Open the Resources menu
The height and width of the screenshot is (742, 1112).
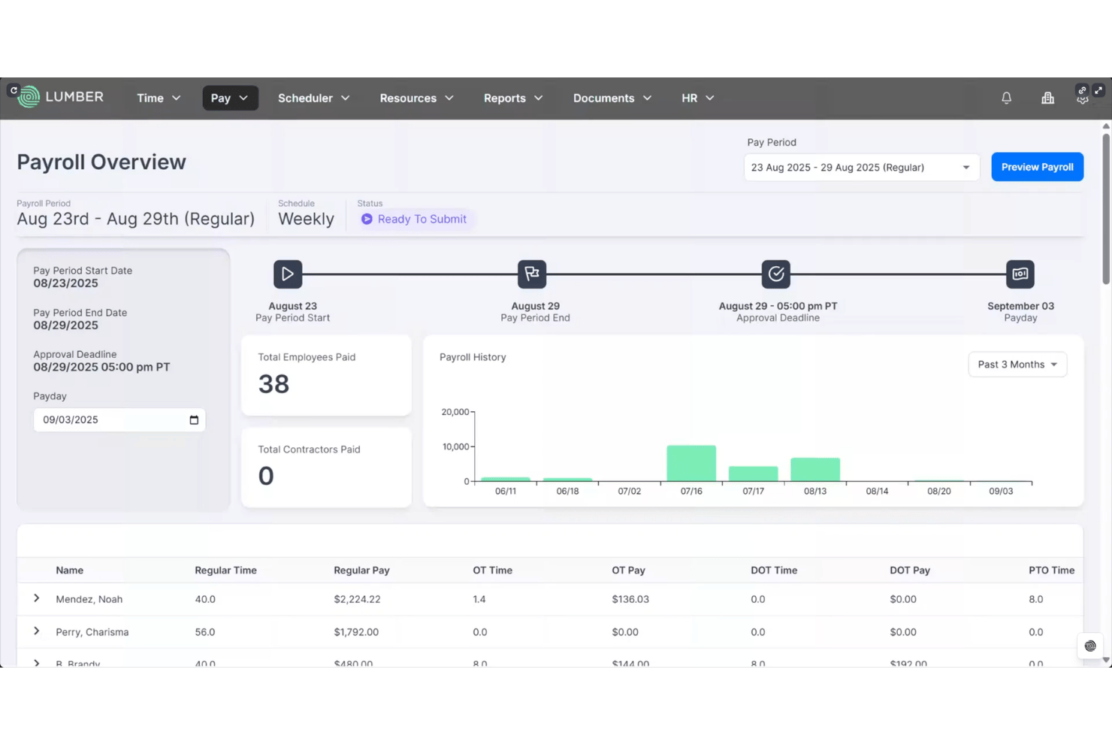tap(417, 98)
